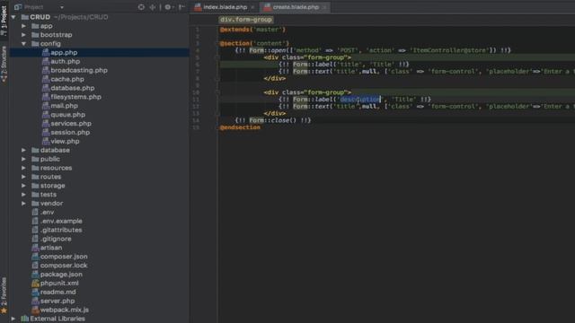Open the Project view dropdown
Viewport: 575px width, 323px height.
(x=62, y=7)
